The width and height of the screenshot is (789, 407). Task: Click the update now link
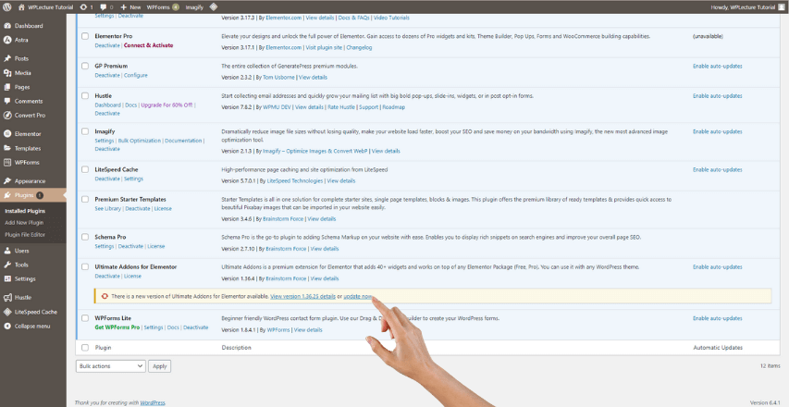pos(358,297)
